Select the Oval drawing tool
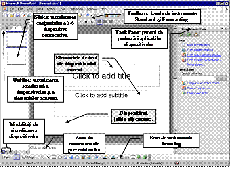The height and width of the screenshot is (172, 231). click(x=60, y=157)
